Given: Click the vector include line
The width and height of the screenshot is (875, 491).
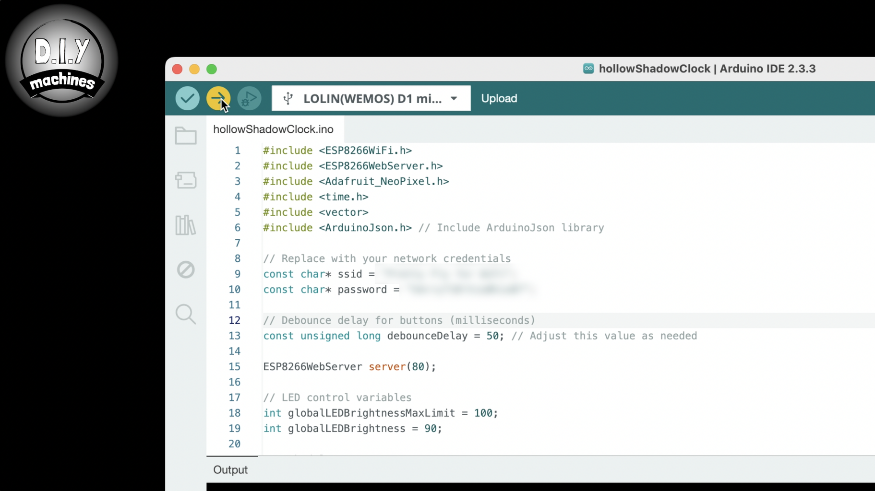Looking at the screenshot, I should (x=316, y=212).
